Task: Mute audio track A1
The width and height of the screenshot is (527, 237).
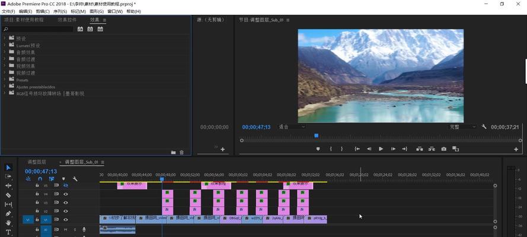Action: (66, 230)
